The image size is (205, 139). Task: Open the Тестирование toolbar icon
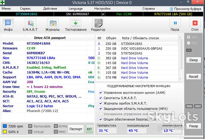(75, 23)
